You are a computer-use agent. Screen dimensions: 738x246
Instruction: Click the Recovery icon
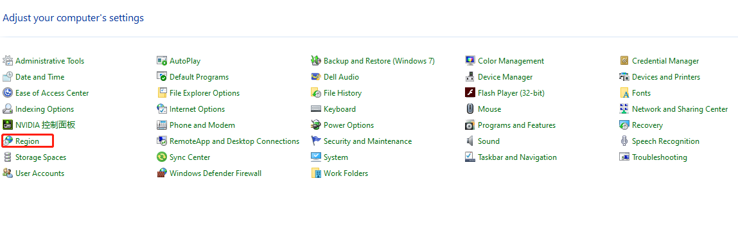pyautogui.click(x=624, y=125)
